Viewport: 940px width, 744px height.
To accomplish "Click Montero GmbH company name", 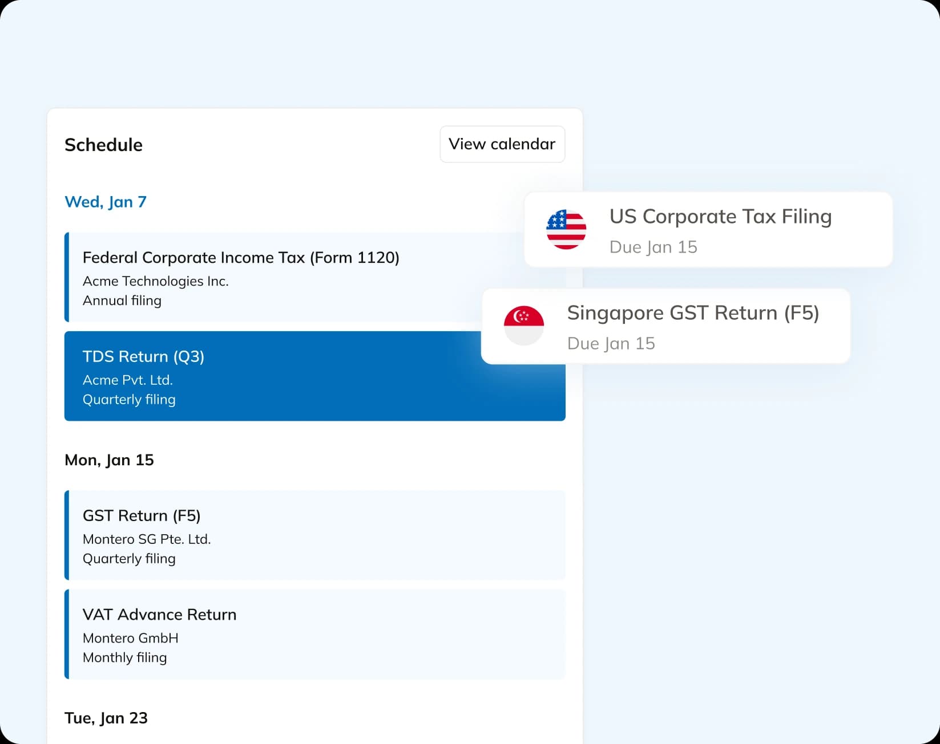I will click(x=131, y=638).
